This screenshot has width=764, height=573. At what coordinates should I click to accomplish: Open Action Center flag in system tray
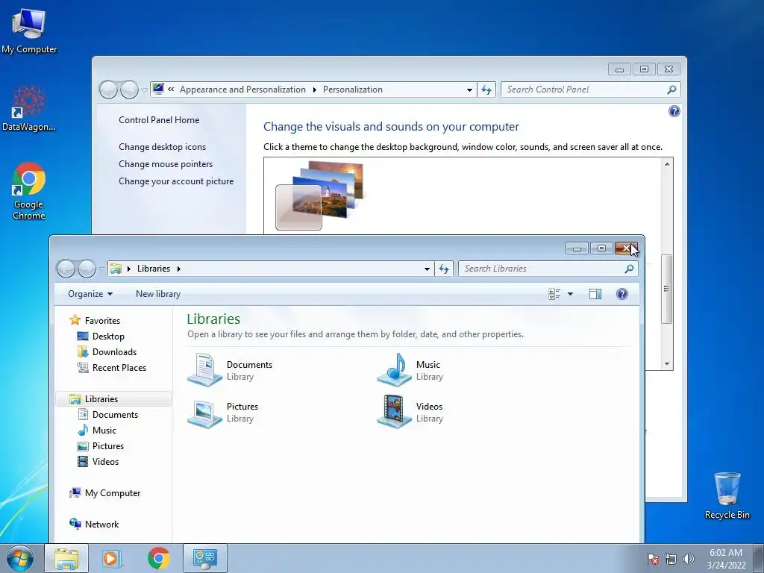coord(652,559)
